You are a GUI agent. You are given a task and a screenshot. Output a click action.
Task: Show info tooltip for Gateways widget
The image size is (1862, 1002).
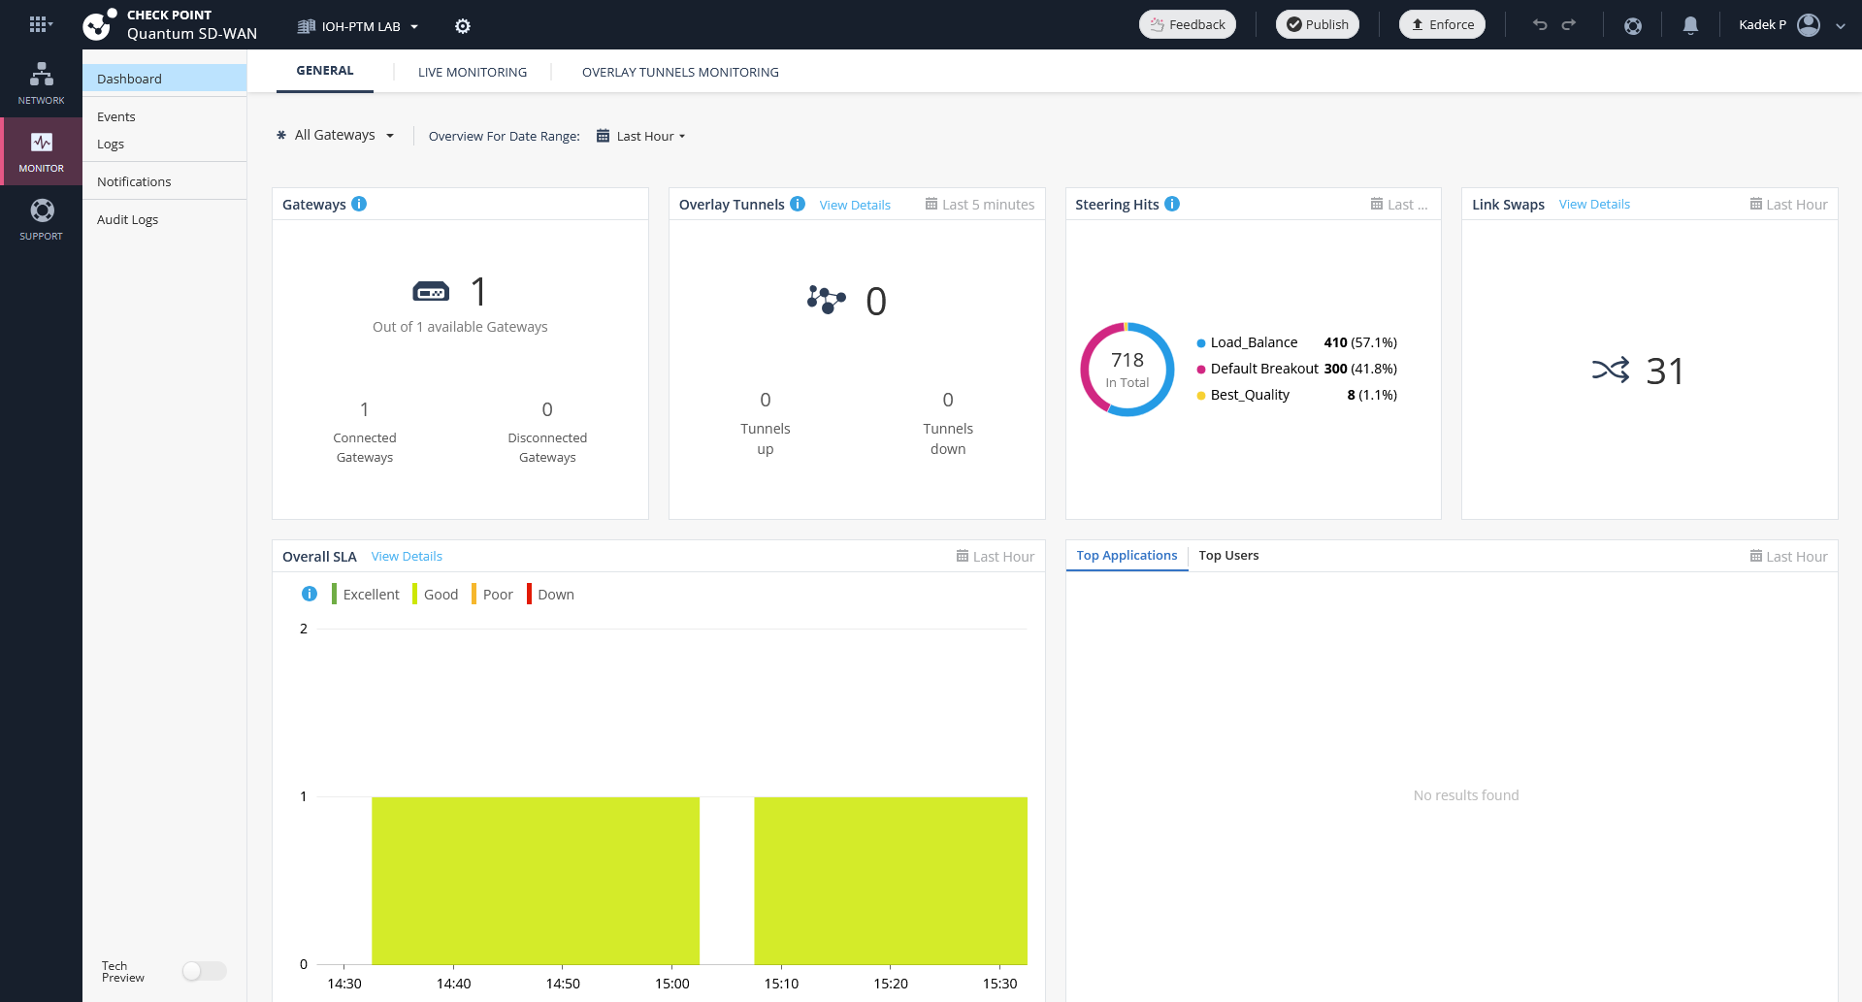(359, 204)
